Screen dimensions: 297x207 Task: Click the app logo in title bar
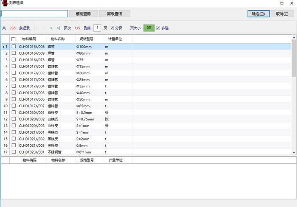click(5, 3)
